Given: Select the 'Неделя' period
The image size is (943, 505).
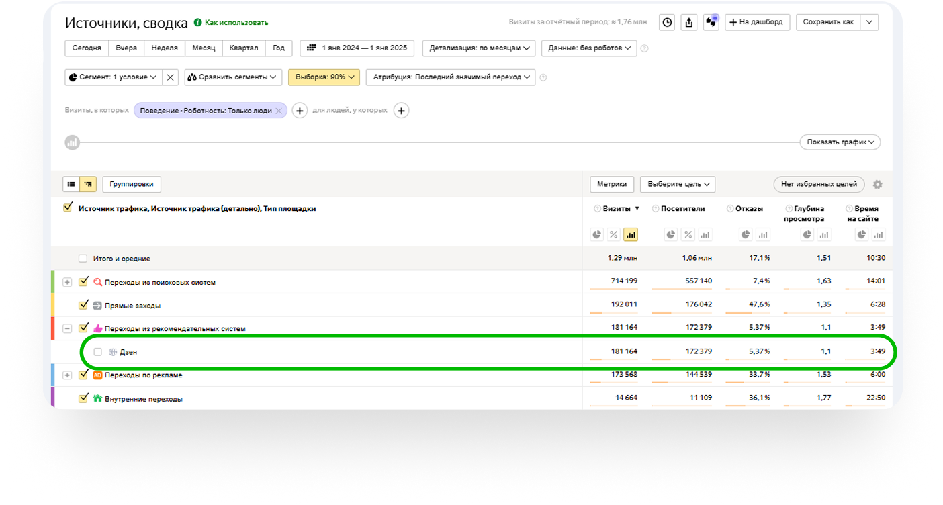Looking at the screenshot, I should (165, 48).
